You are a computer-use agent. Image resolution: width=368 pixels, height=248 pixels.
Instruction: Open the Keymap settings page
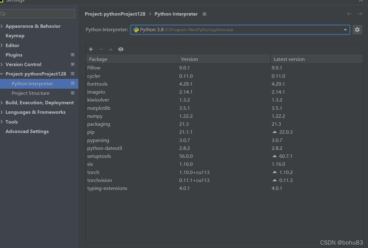(15, 36)
